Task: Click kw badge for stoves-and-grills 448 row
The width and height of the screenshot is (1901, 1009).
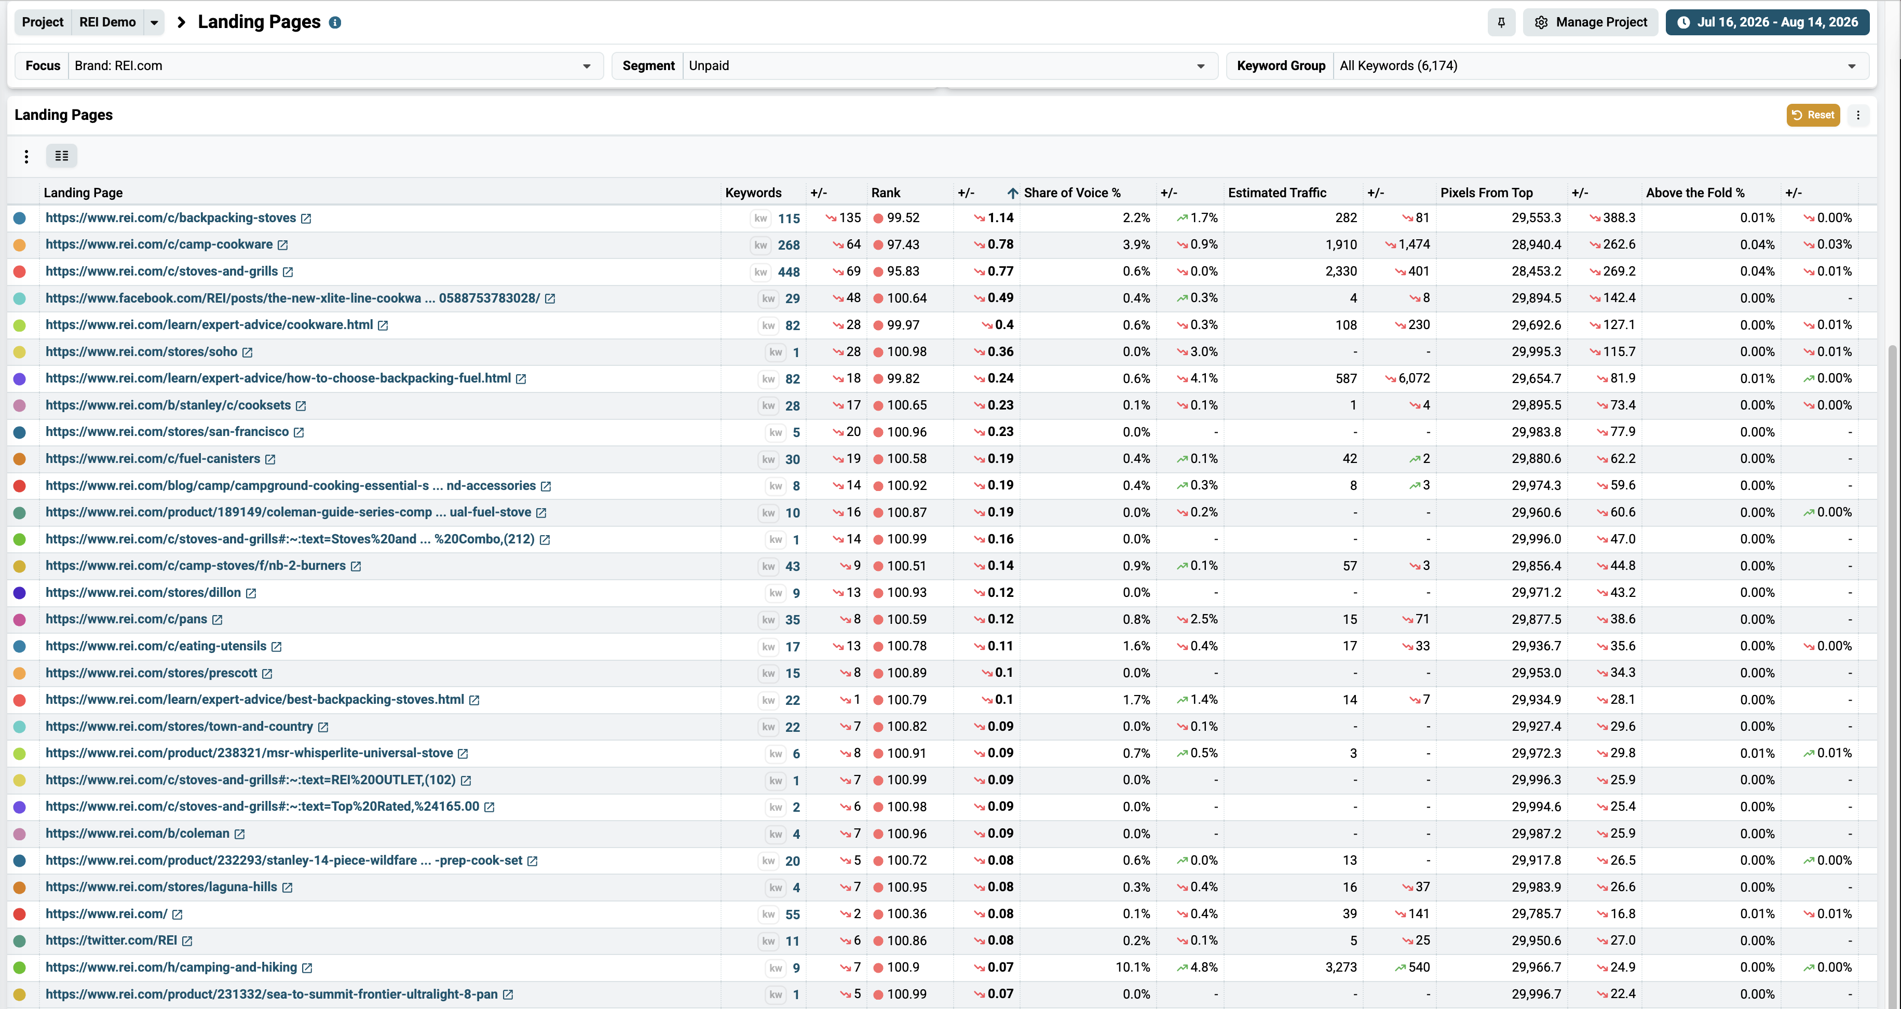Action: [x=761, y=271]
